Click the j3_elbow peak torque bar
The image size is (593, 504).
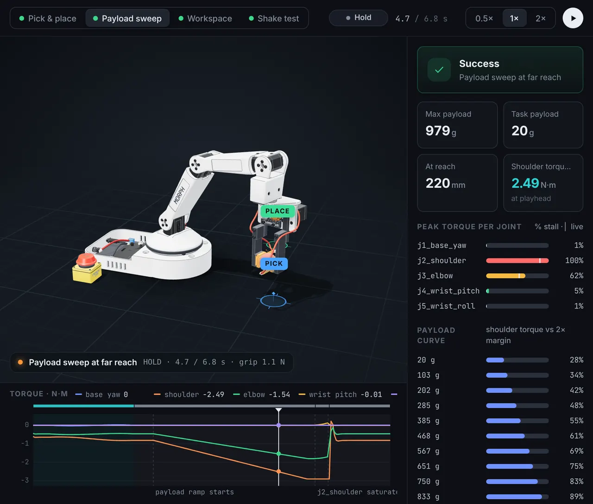tap(517, 276)
